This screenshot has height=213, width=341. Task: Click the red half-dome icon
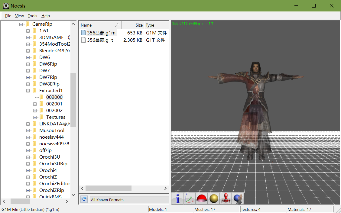(201, 198)
